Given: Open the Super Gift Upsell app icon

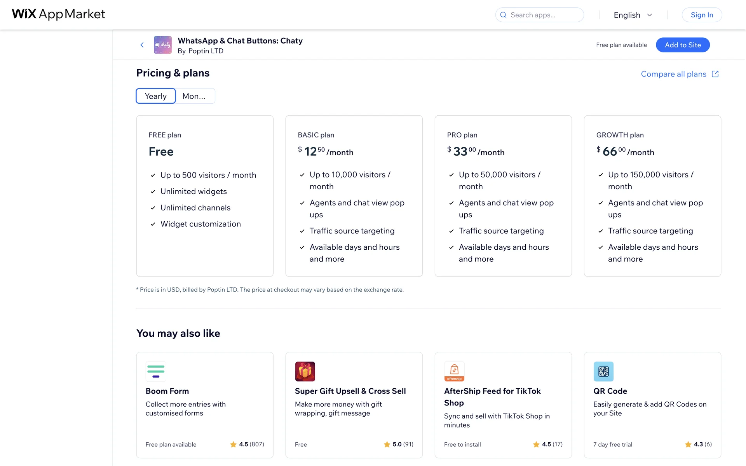Looking at the screenshot, I should pyautogui.click(x=305, y=372).
